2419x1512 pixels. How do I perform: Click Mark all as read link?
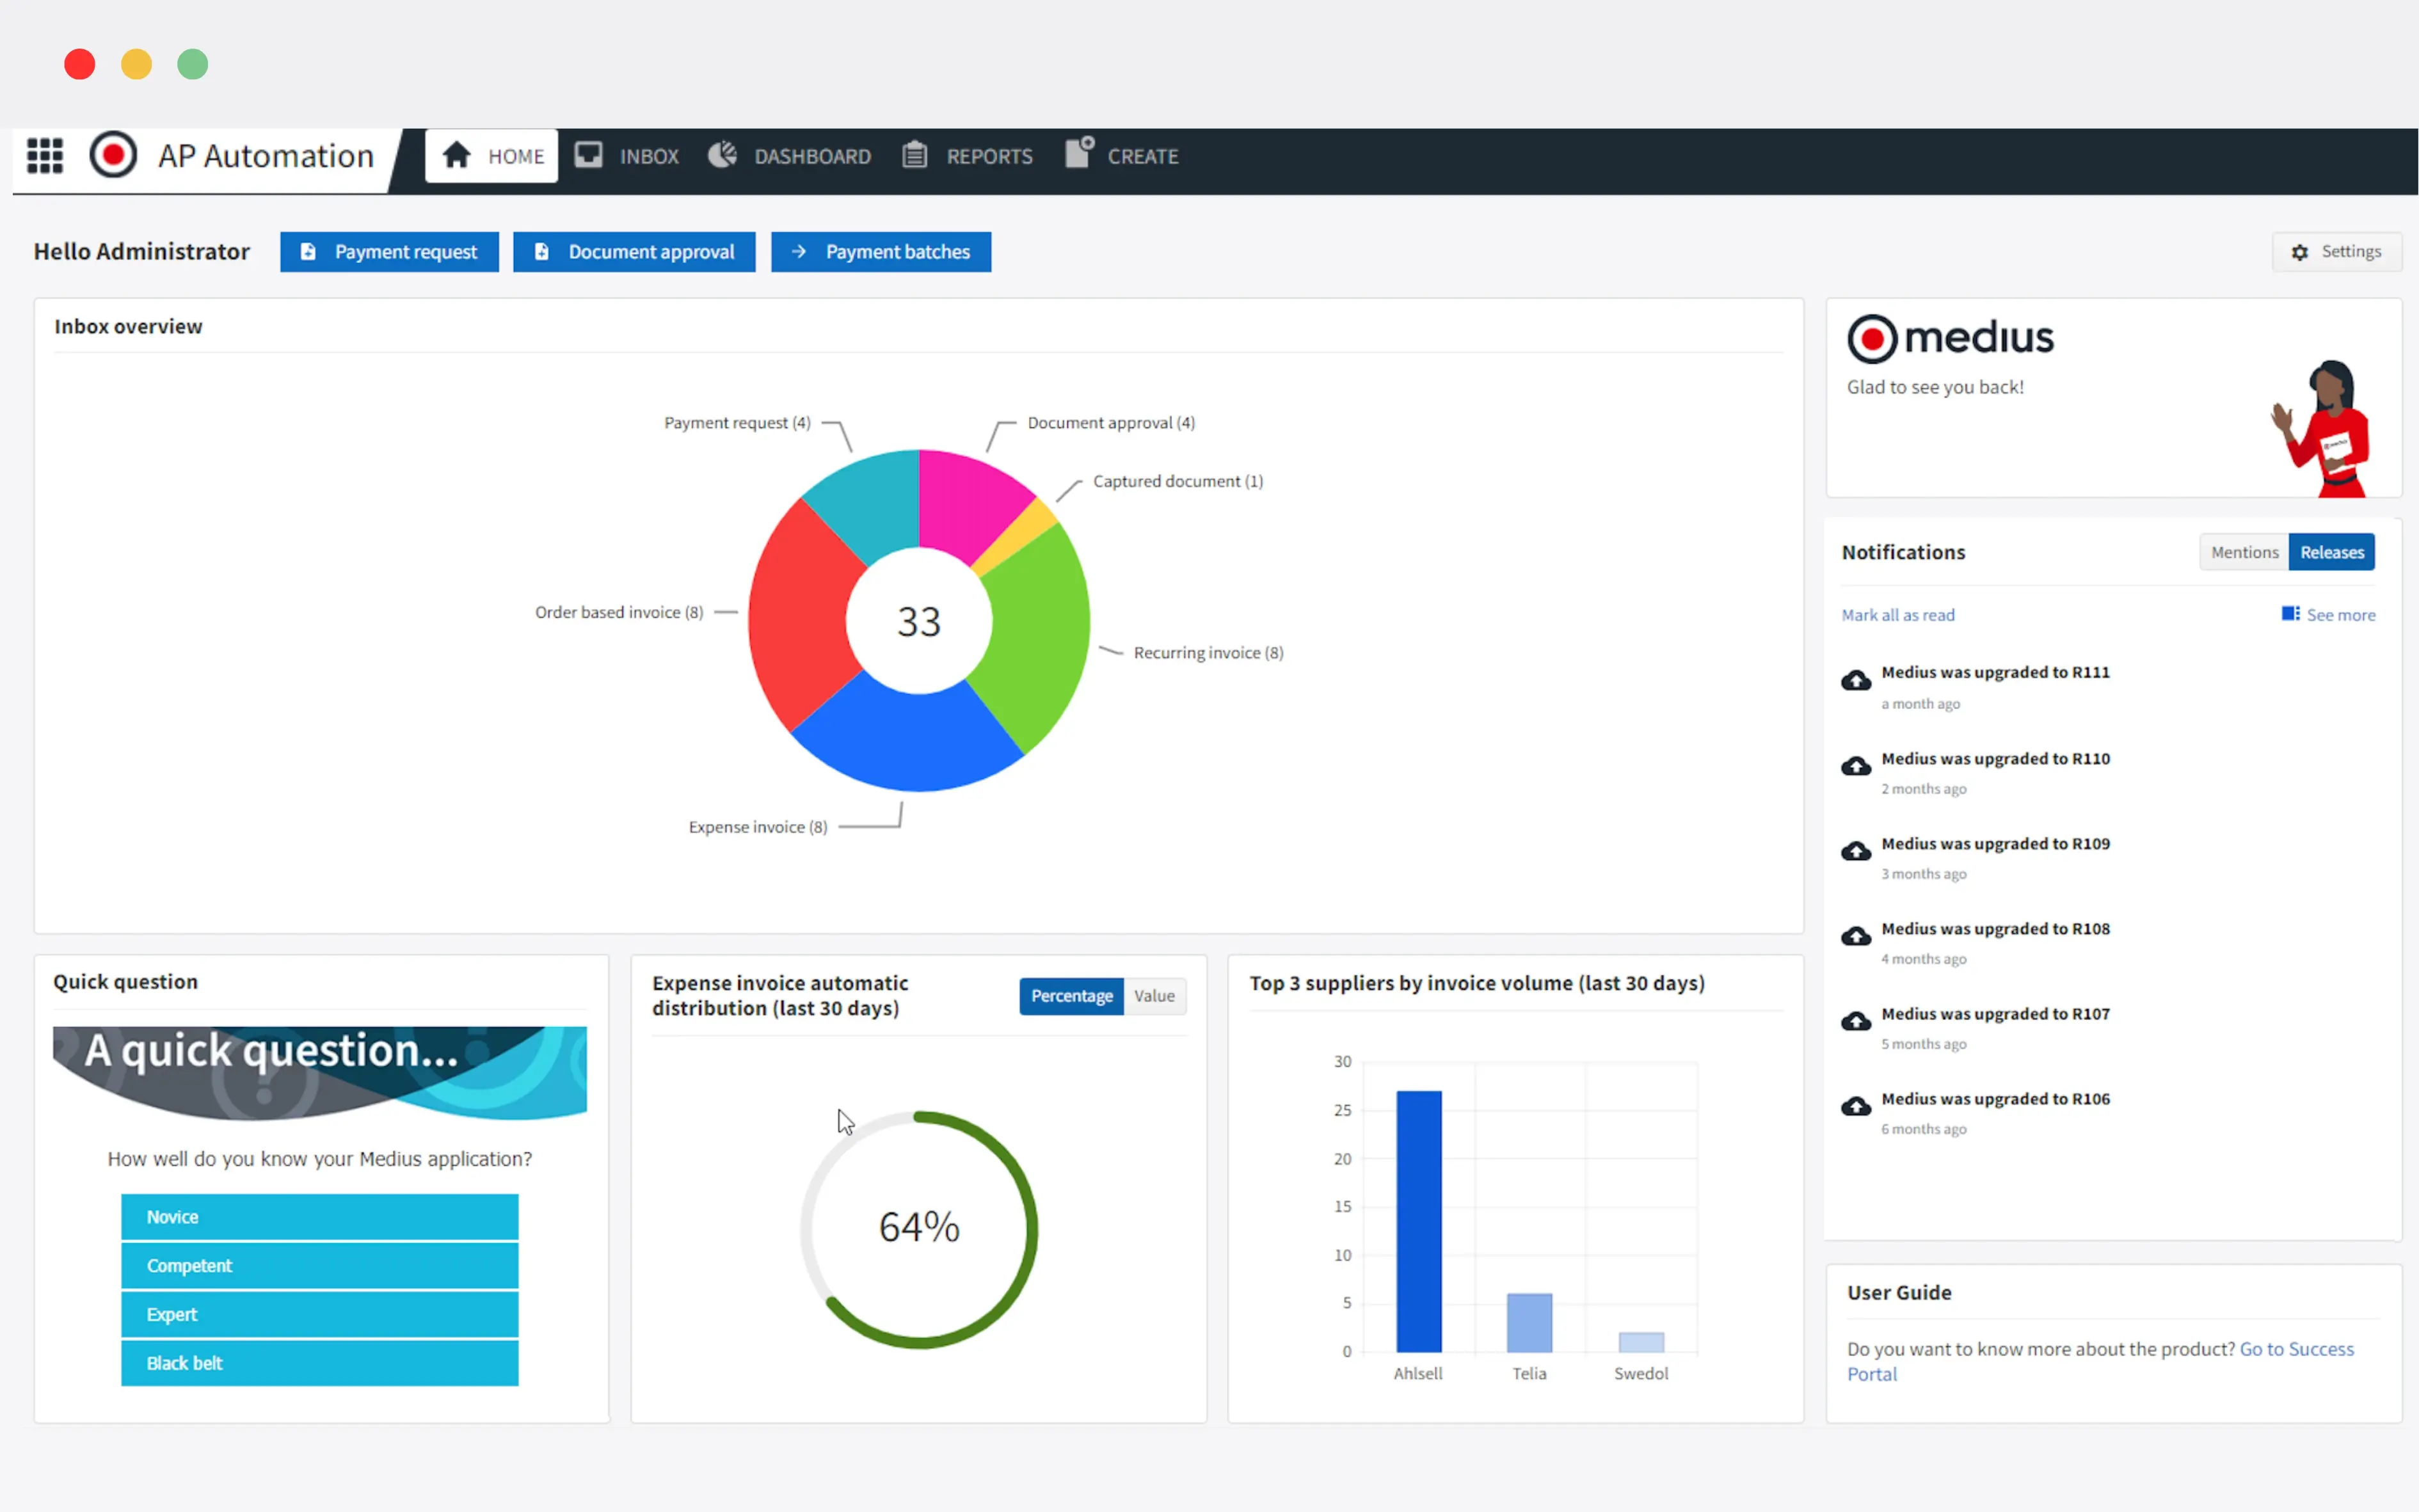[1897, 615]
